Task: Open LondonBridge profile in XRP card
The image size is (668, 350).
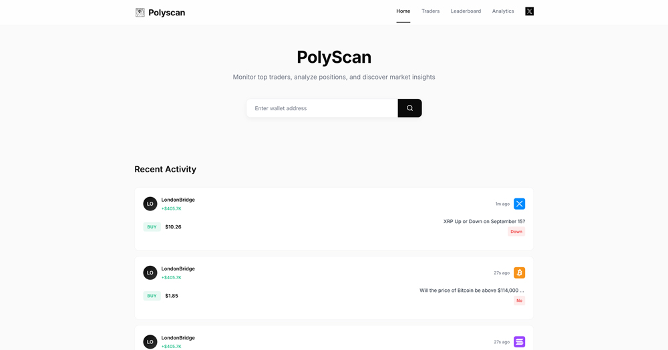Action: click(178, 200)
